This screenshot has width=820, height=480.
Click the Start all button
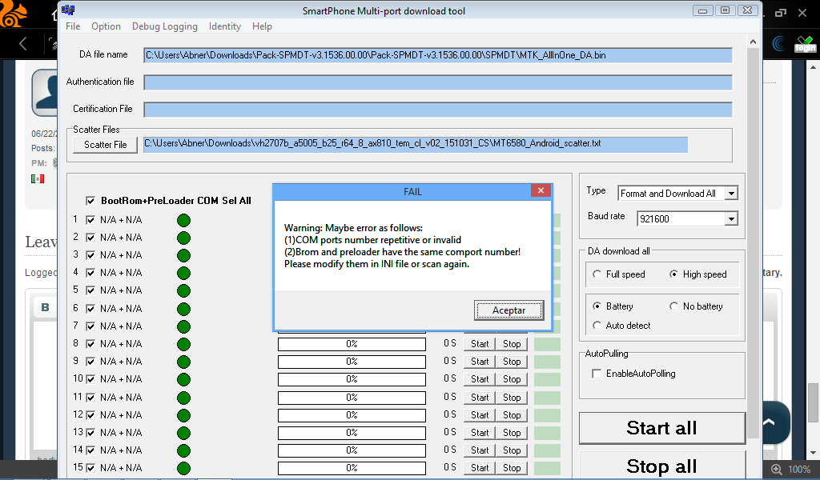pyautogui.click(x=662, y=428)
